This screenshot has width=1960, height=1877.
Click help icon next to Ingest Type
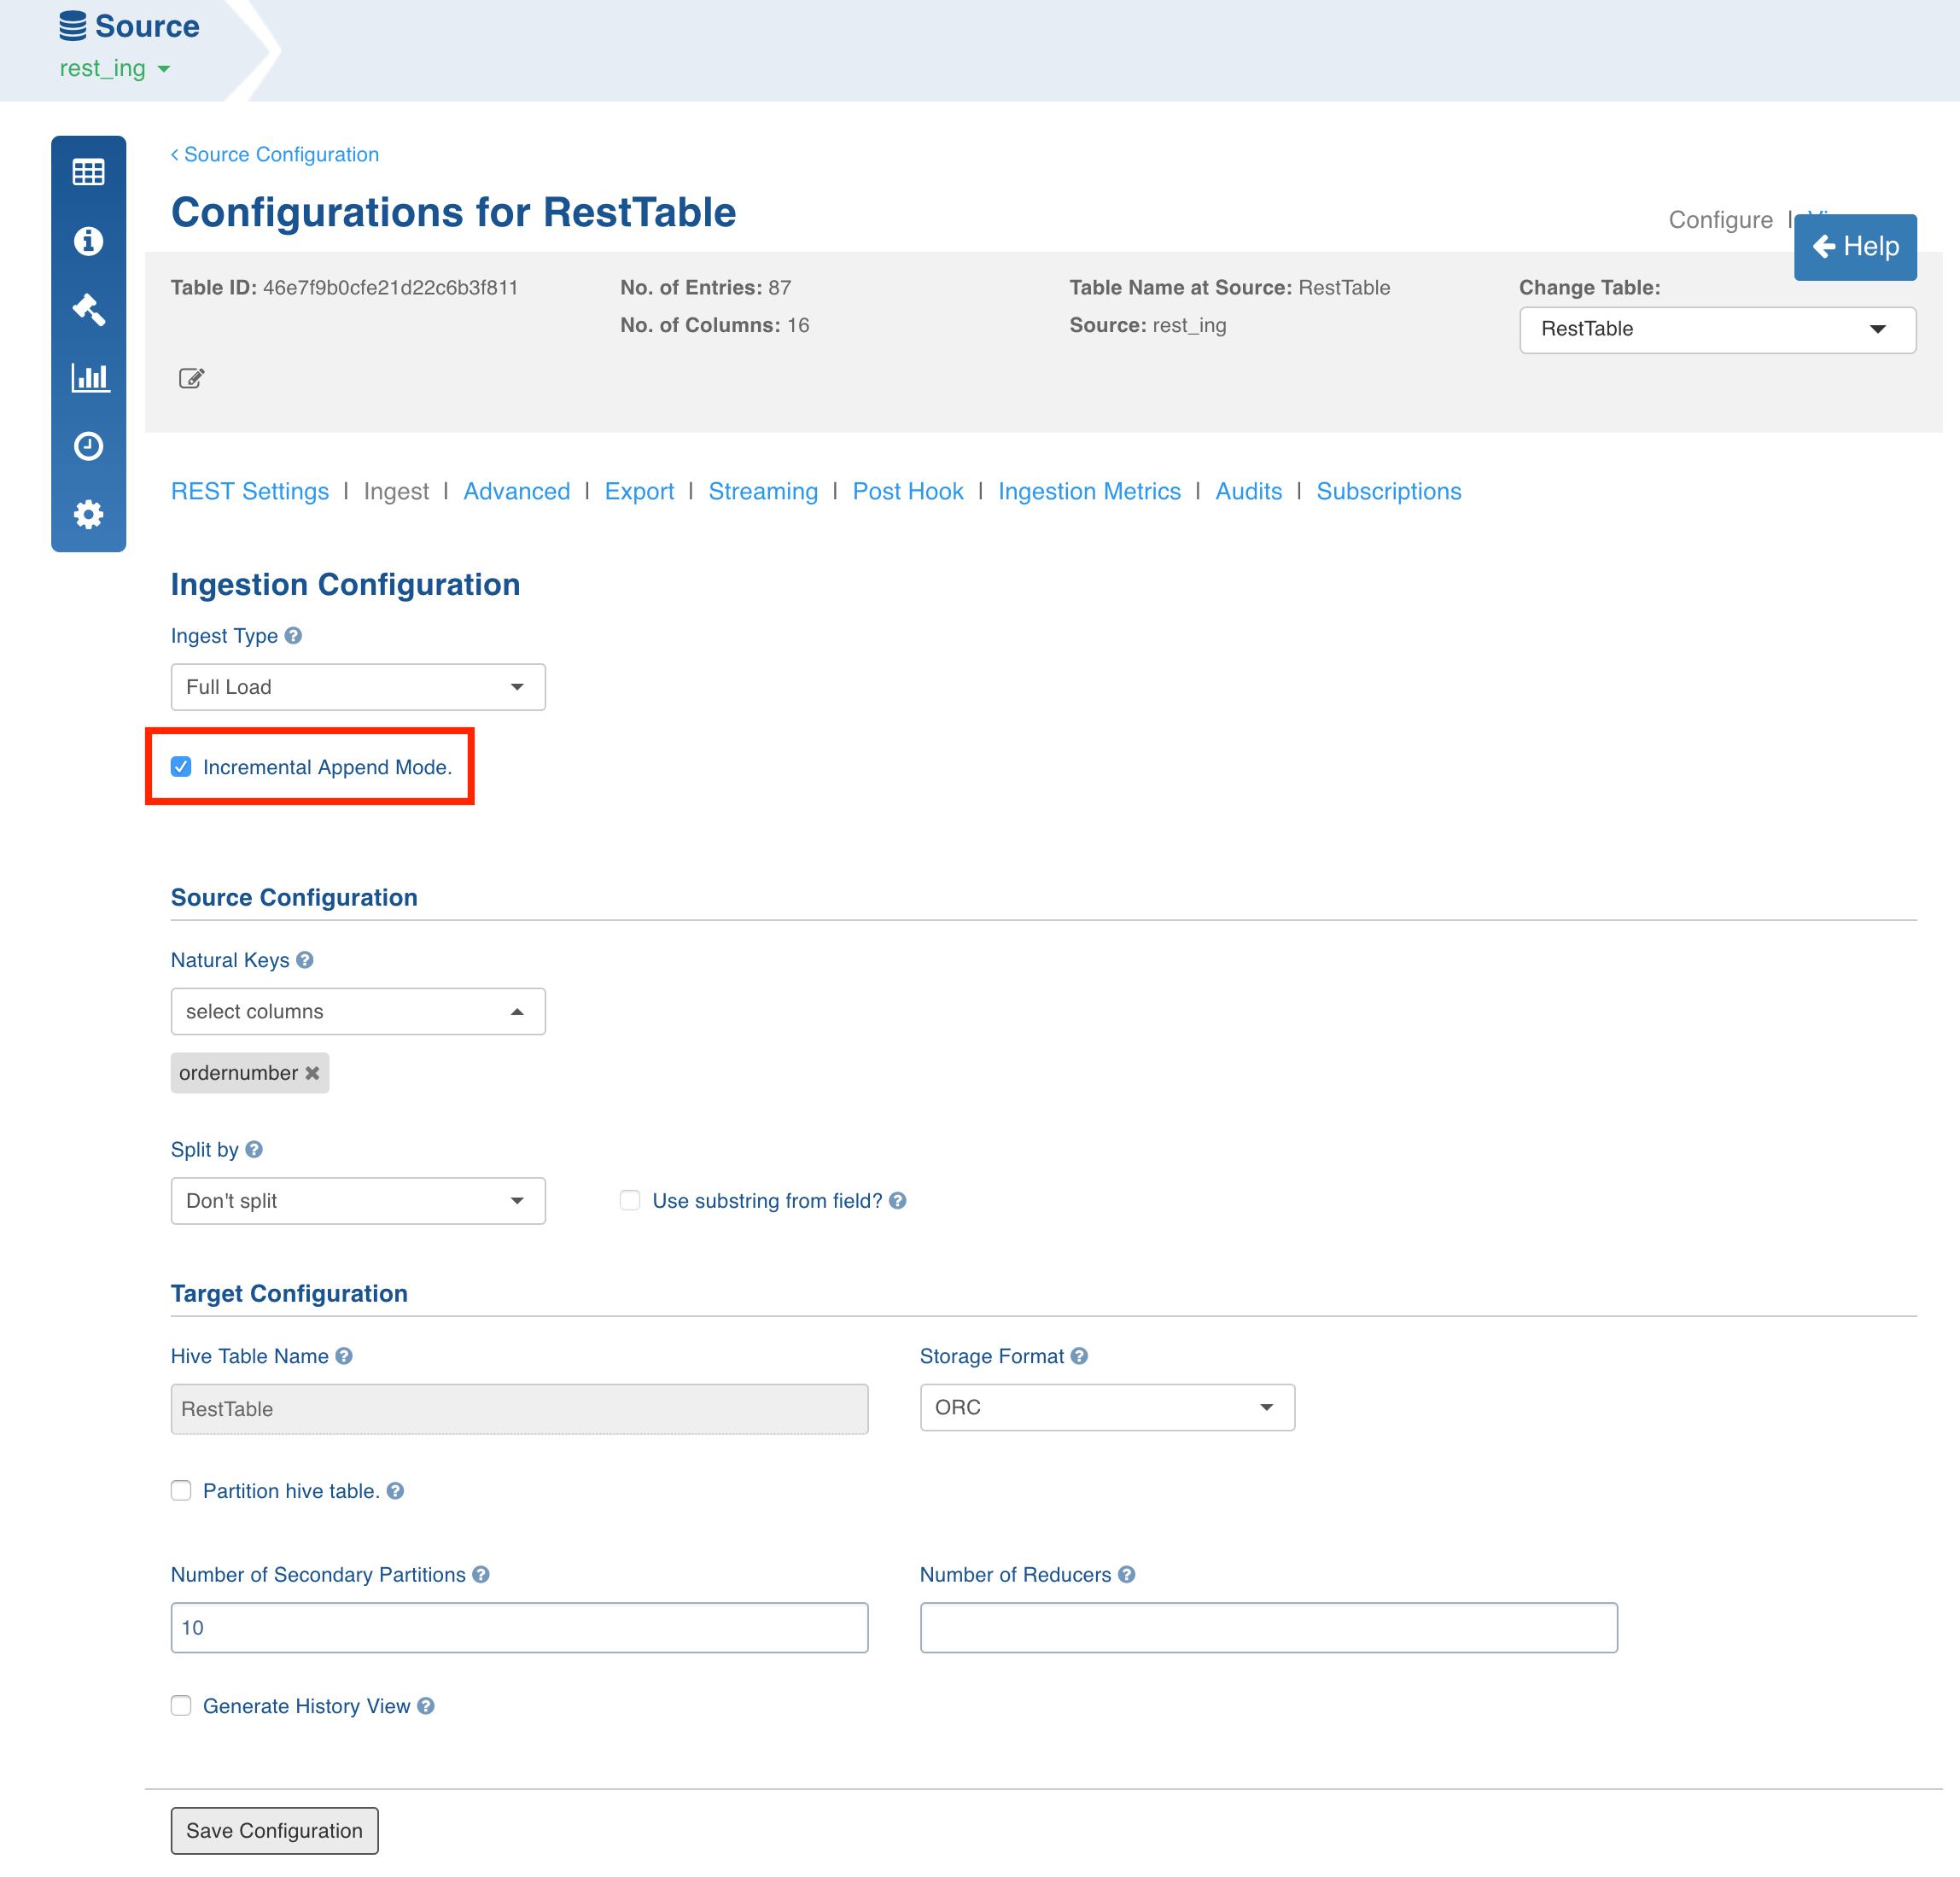click(x=293, y=635)
